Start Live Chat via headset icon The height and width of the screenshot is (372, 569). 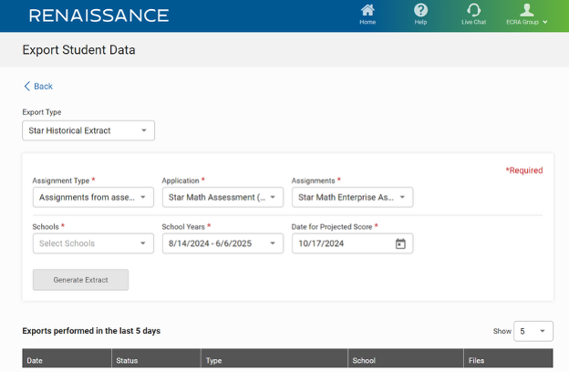[x=473, y=11]
